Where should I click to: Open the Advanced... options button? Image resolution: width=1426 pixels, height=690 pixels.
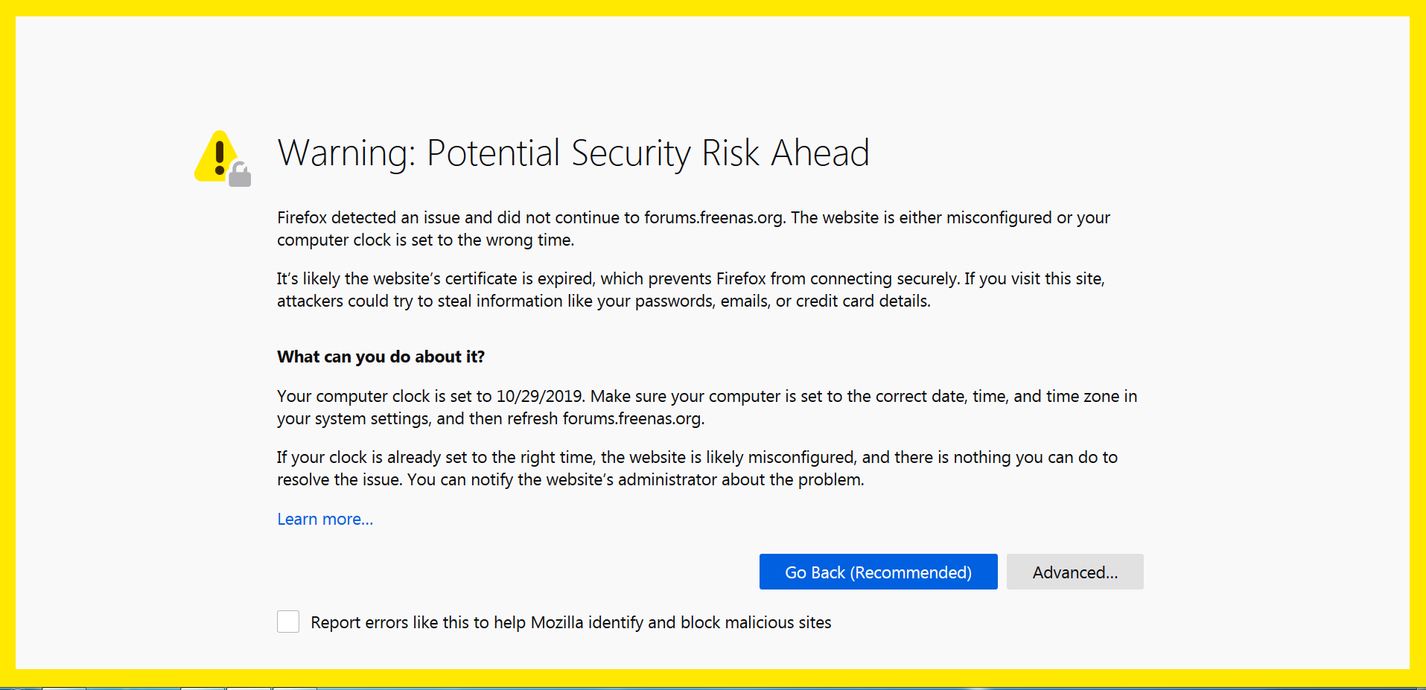pos(1075,572)
